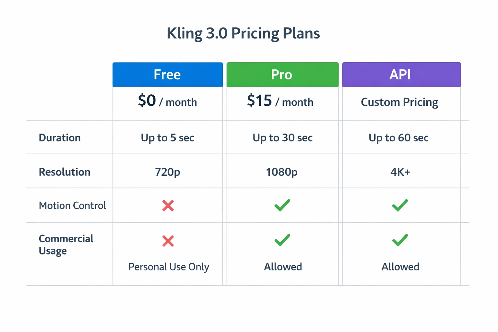
Task: Click the red X for Free Commercial Usage
Action: point(168,241)
